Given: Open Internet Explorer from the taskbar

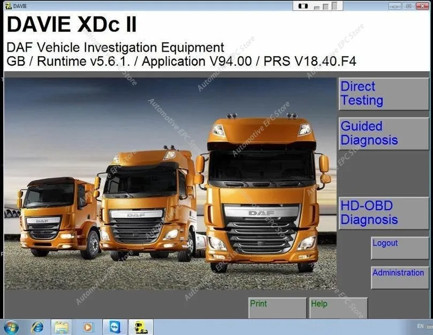Looking at the screenshot, I should (x=36, y=327).
